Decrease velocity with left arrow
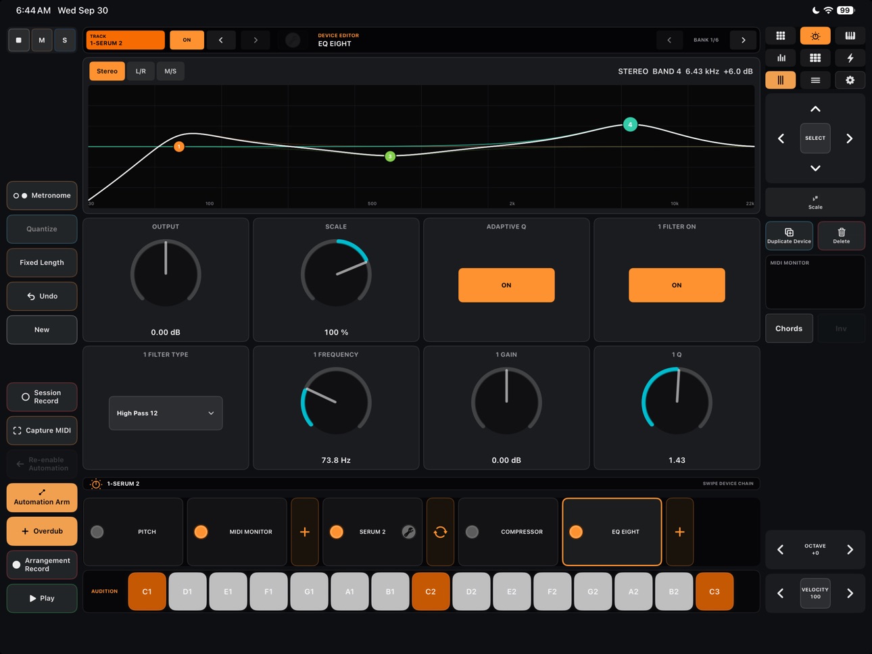The height and width of the screenshot is (654, 872). tap(781, 593)
